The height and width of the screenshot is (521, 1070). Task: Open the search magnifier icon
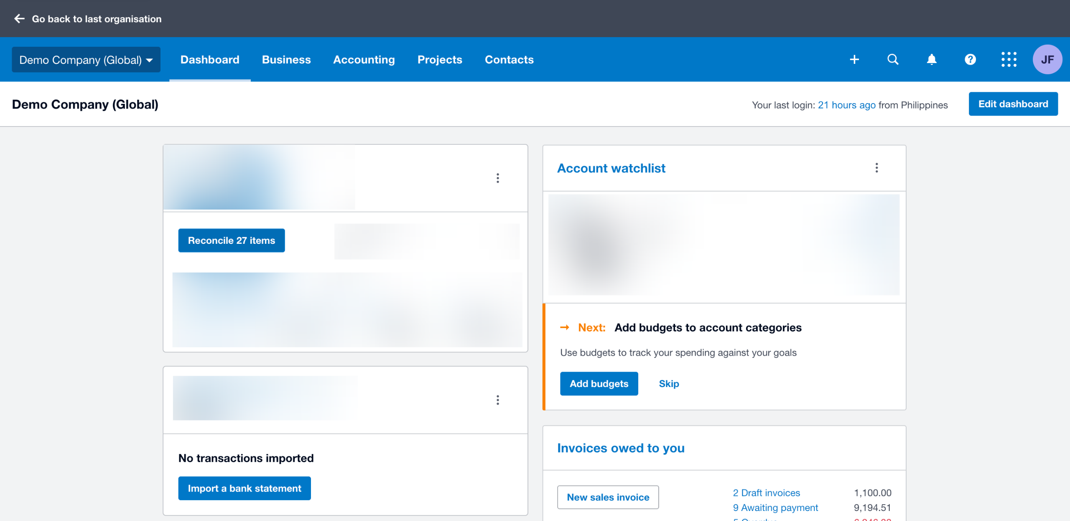click(893, 59)
